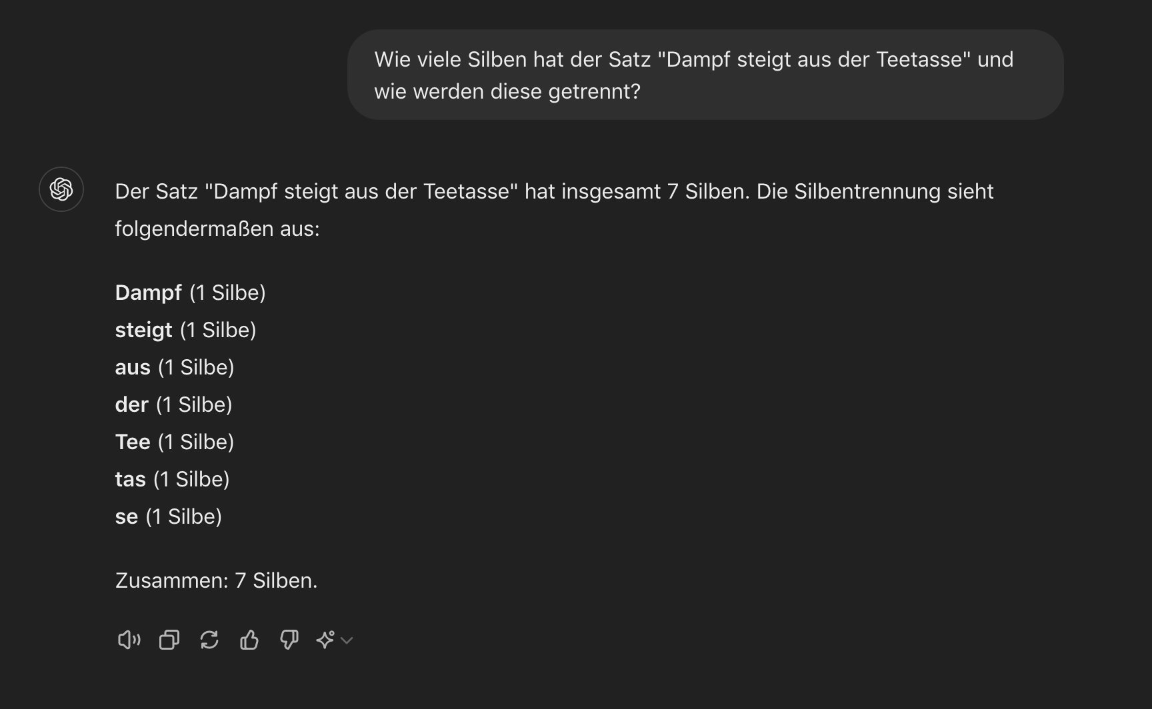The width and height of the screenshot is (1152, 709).
Task: Click the bold syllable "se"
Action: tap(127, 516)
